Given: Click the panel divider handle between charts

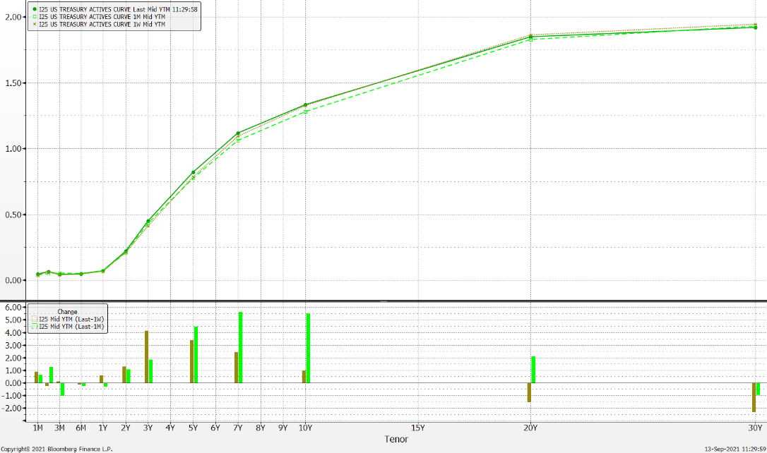Looking at the screenshot, I should [383, 301].
